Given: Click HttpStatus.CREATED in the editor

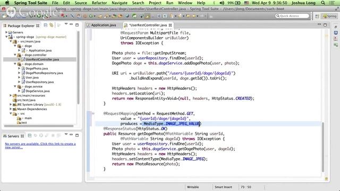Looking at the screenshot, I should click(x=232, y=98).
